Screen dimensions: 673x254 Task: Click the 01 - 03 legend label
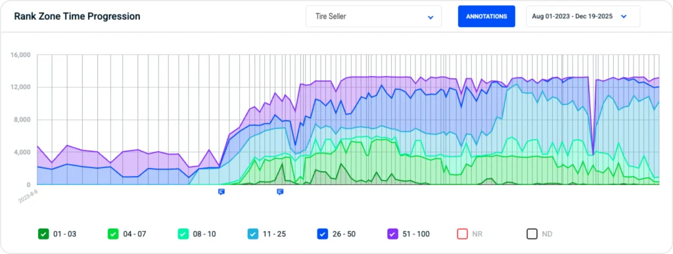(65, 234)
